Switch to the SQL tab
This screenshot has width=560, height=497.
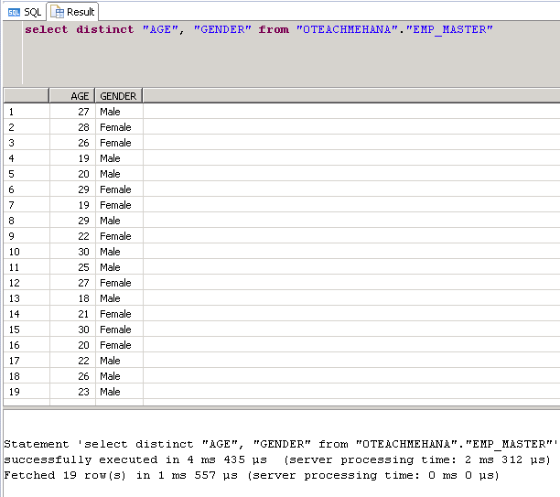point(25,12)
